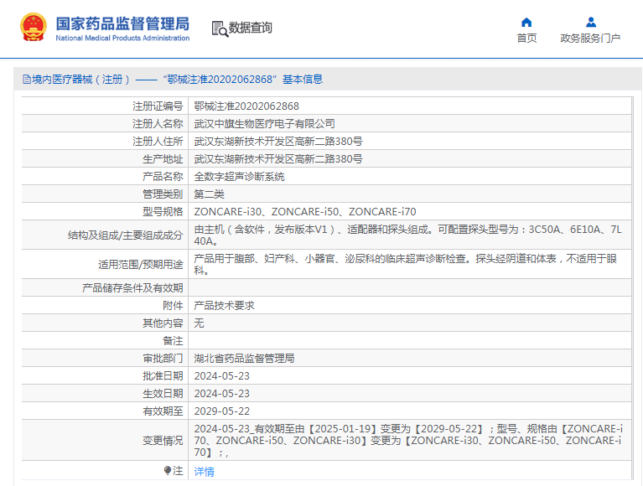Go to 首页 via its text label
The width and height of the screenshot is (643, 486).
[526, 39]
